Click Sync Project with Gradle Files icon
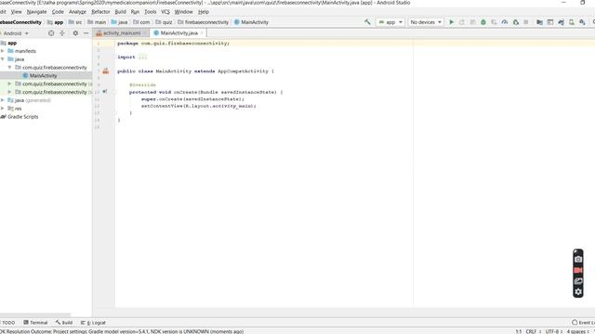This screenshot has height=334, width=595. [561, 22]
